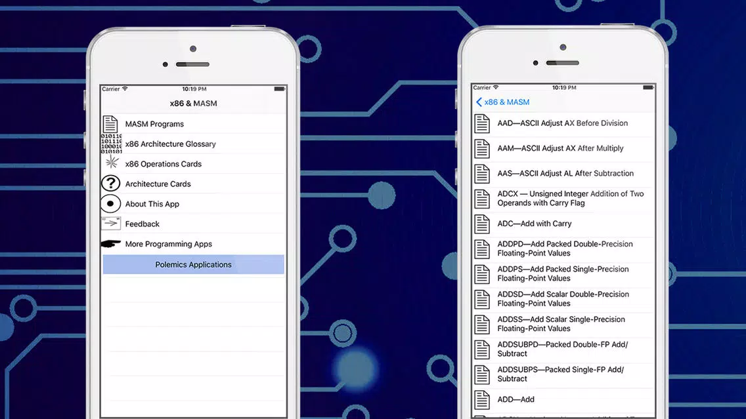Viewport: 746px width, 419px height.
Task: Tap the document icon beside AAS entry
Action: pyautogui.click(x=482, y=174)
